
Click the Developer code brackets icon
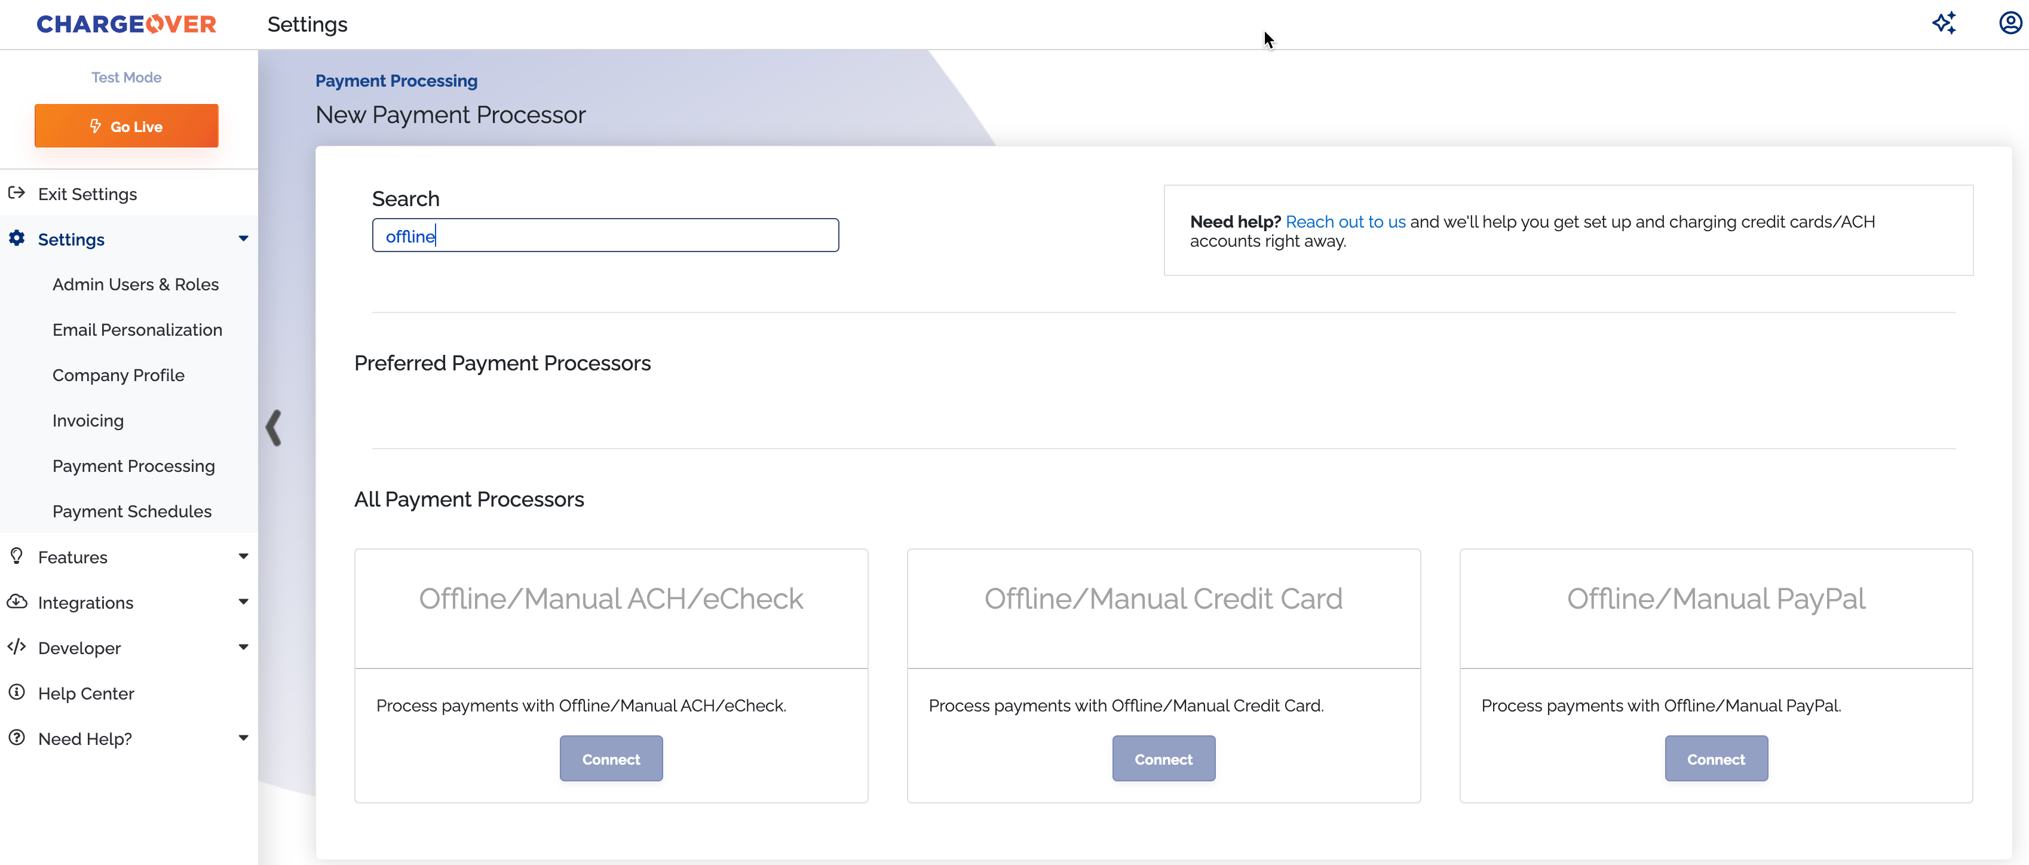coord(17,647)
